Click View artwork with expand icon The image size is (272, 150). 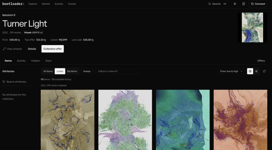(x=12, y=49)
